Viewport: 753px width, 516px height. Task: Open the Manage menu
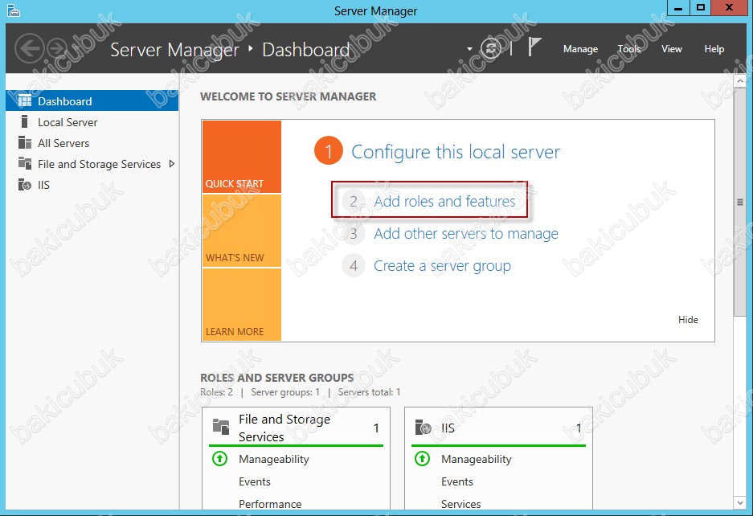coord(580,49)
